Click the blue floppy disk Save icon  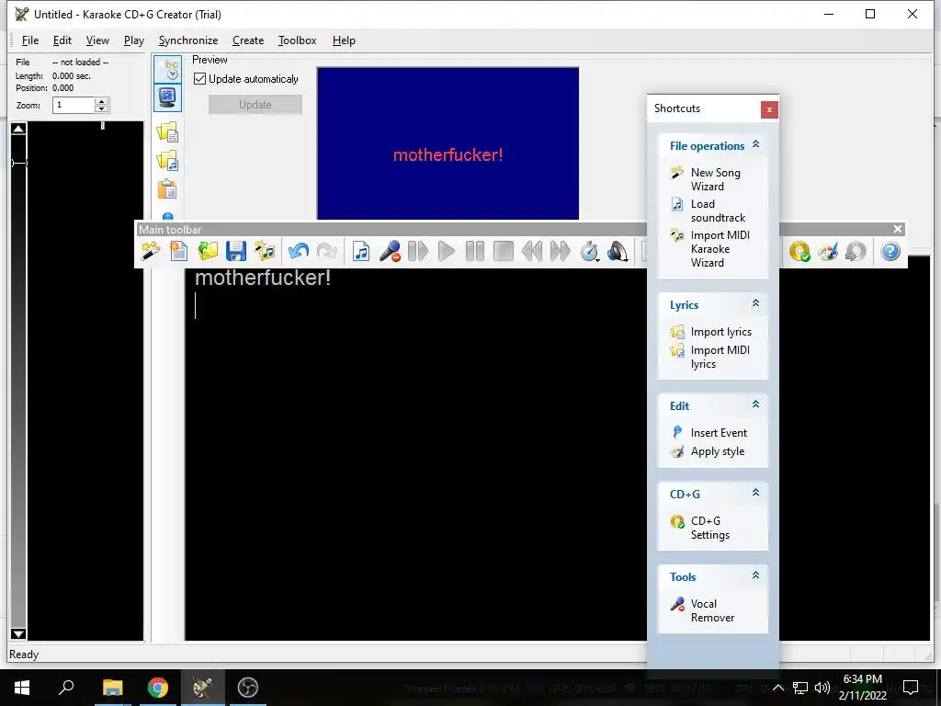tap(236, 251)
